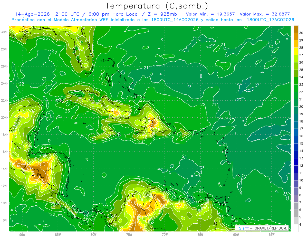The image size is (308, 238).
Task: Choose the teal swatch between 18 and 19
Action: point(296,118)
